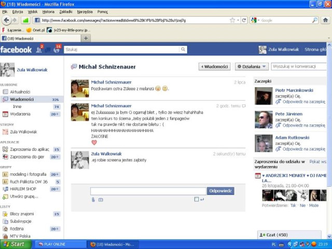Bookmark page with the star icon
The height and width of the screenshot is (249, 332).
point(232,20)
